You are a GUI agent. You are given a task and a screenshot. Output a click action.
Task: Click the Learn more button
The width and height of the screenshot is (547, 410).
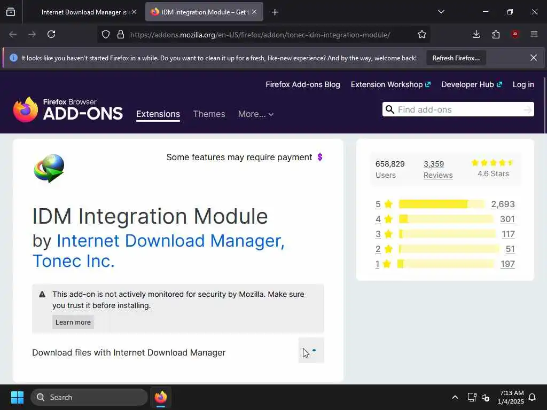point(73,322)
